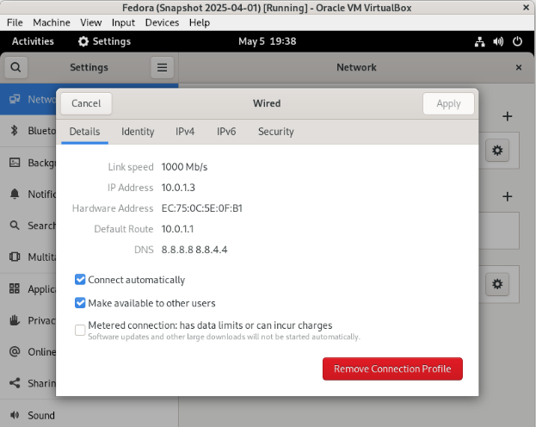Select the Sharing sidebar icon

pos(15,383)
